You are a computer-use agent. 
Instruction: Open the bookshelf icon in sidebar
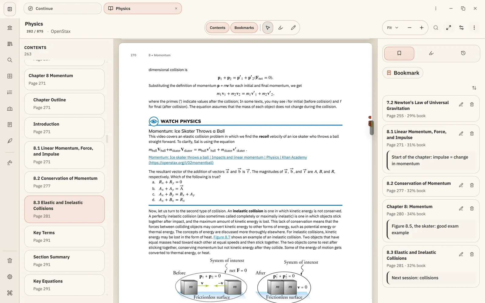pyautogui.click(x=10, y=44)
